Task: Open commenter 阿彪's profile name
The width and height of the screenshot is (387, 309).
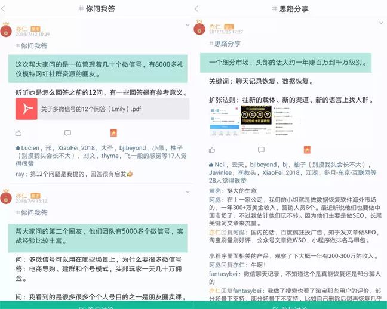Action: (215, 201)
